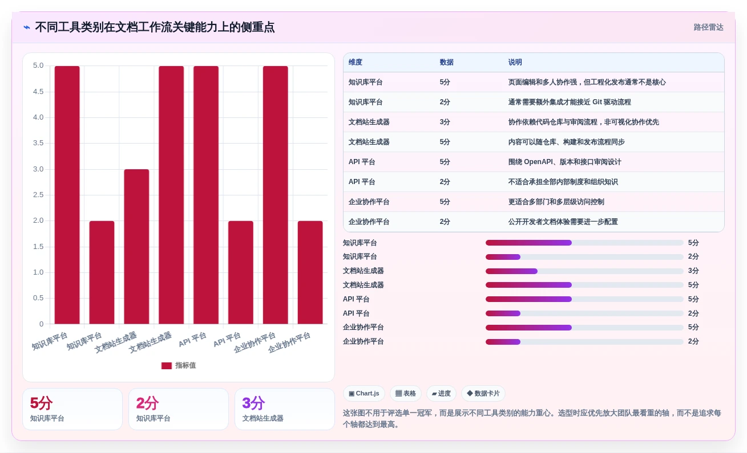Open the 2分 知识库平台 data card

179,409
